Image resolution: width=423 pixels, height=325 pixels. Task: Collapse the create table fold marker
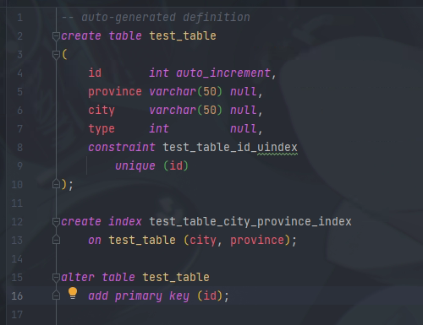(x=56, y=36)
